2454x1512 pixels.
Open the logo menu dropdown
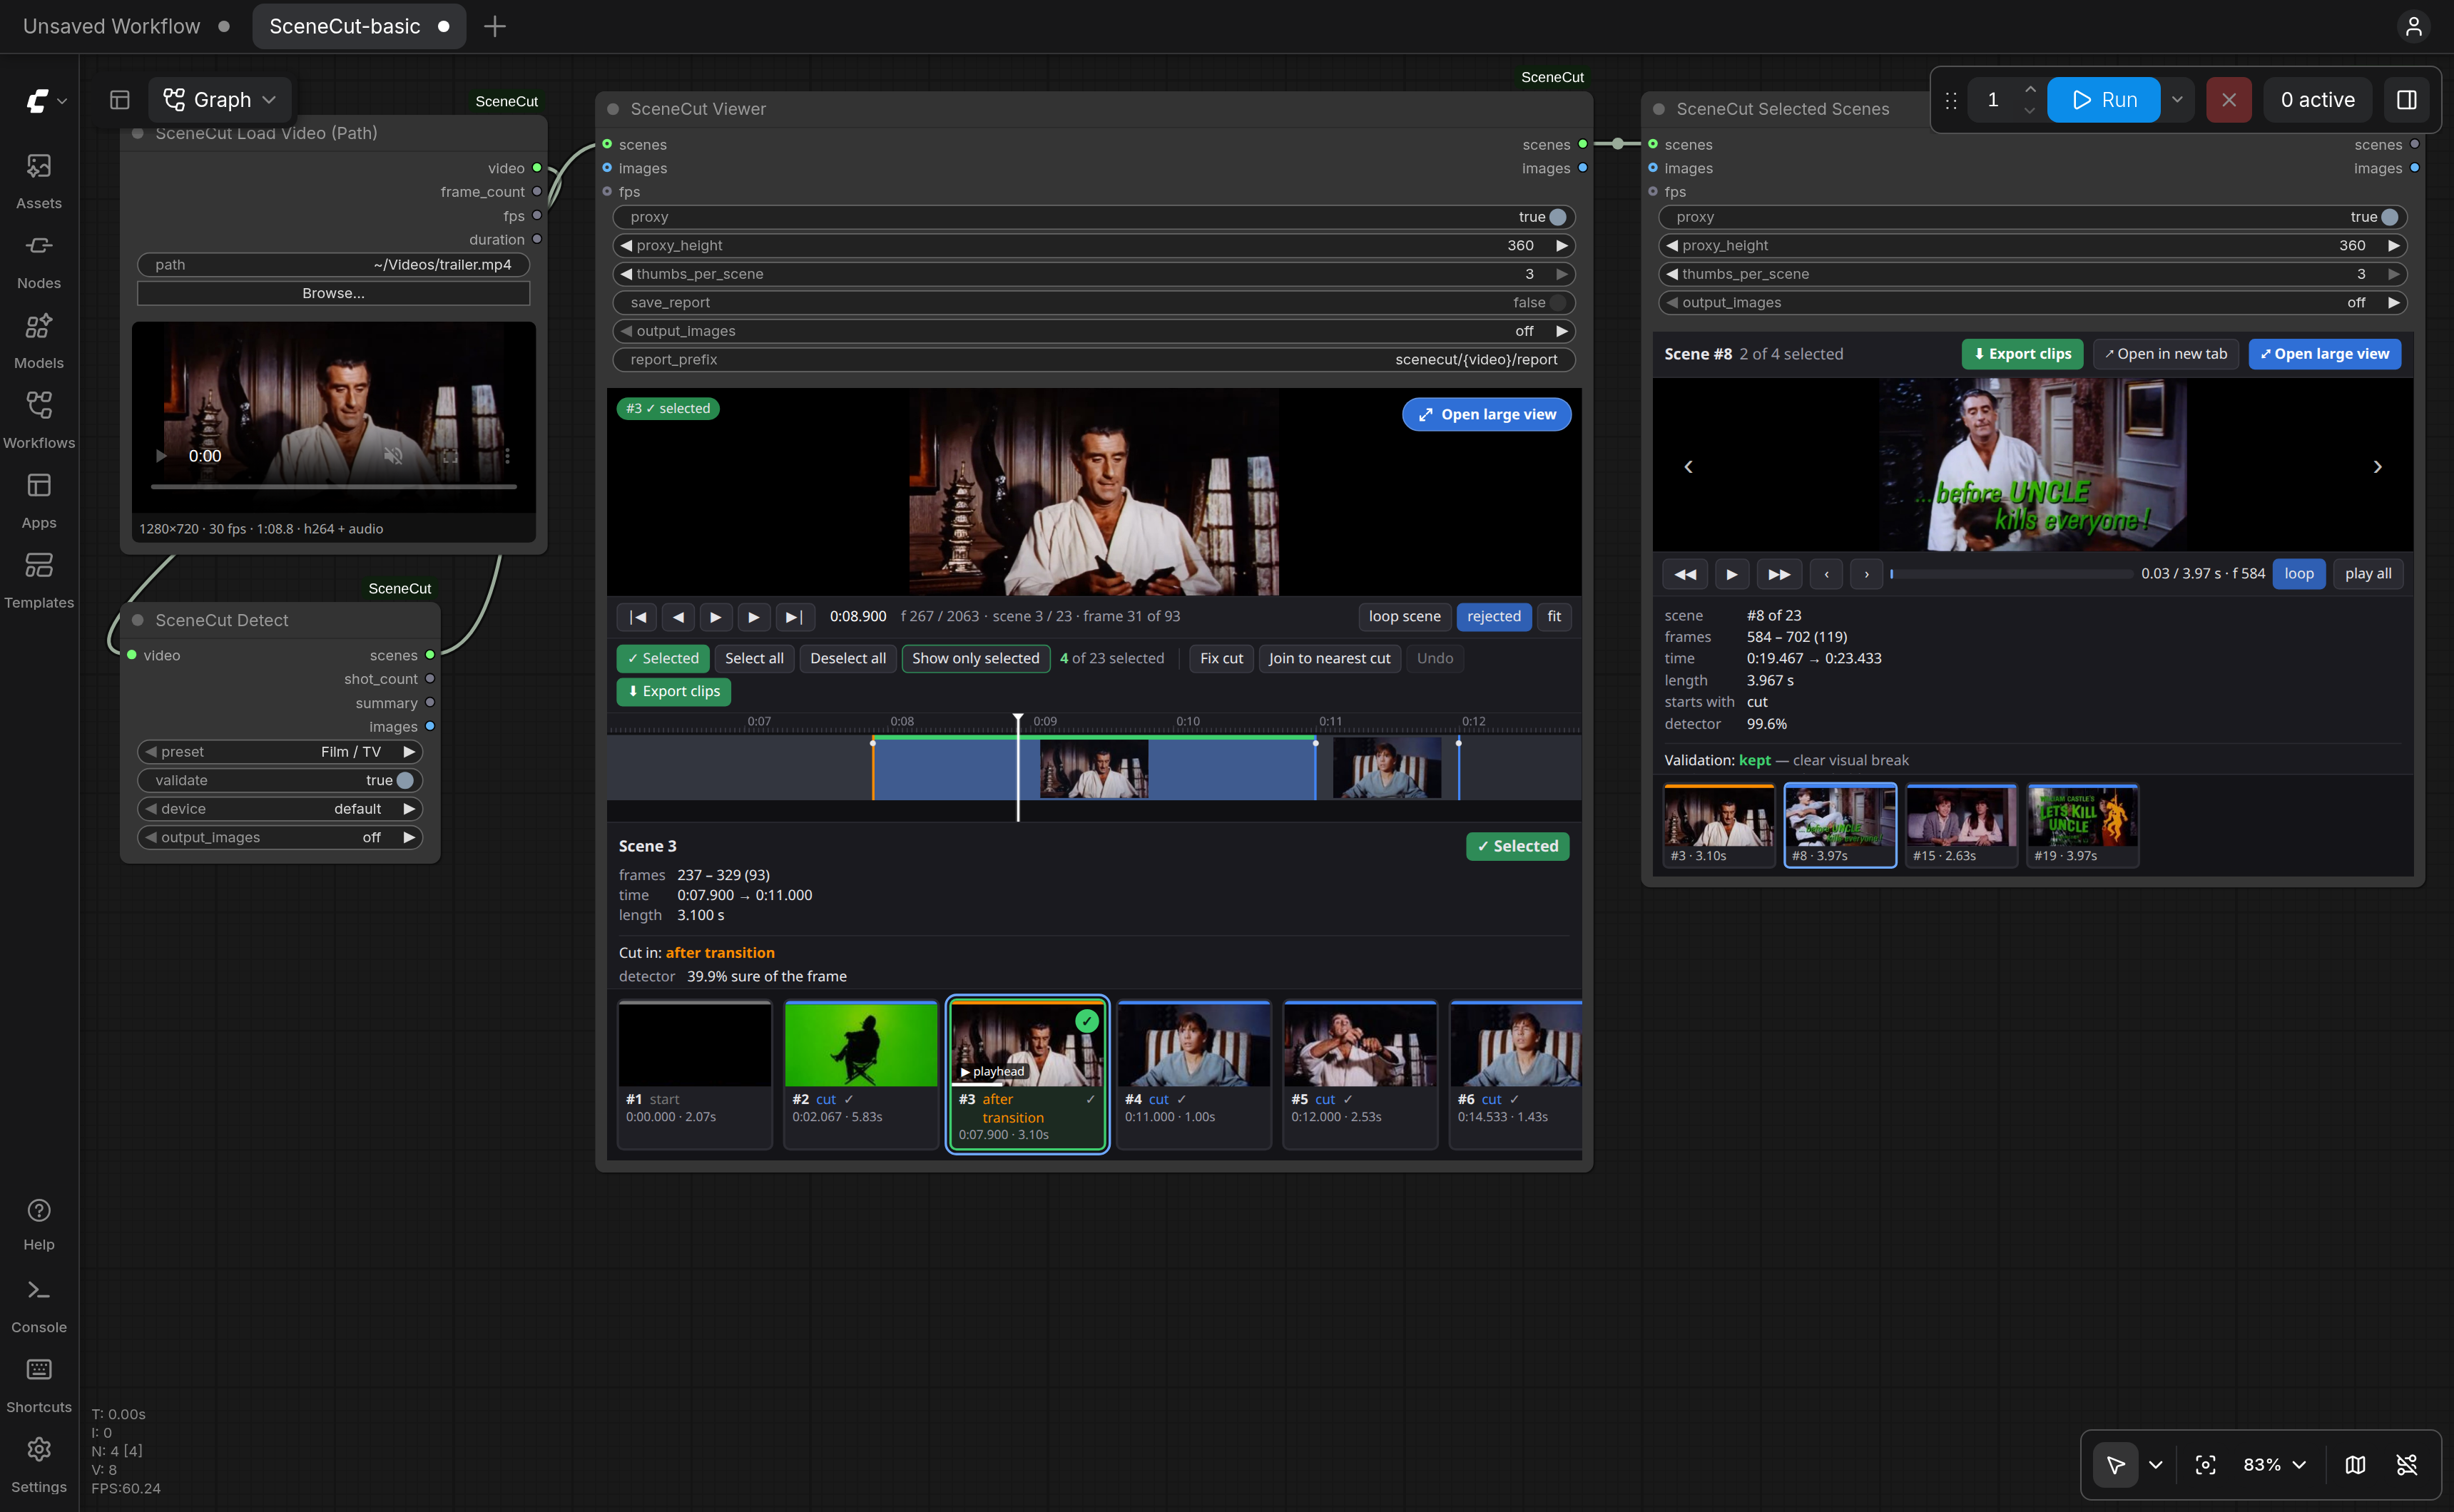46,100
